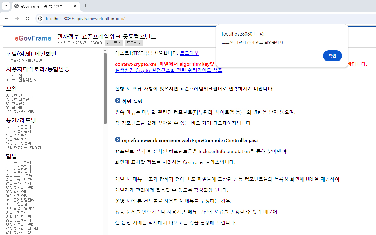Click the address bar URL field
Screen dimensions: 376x235
176,19
